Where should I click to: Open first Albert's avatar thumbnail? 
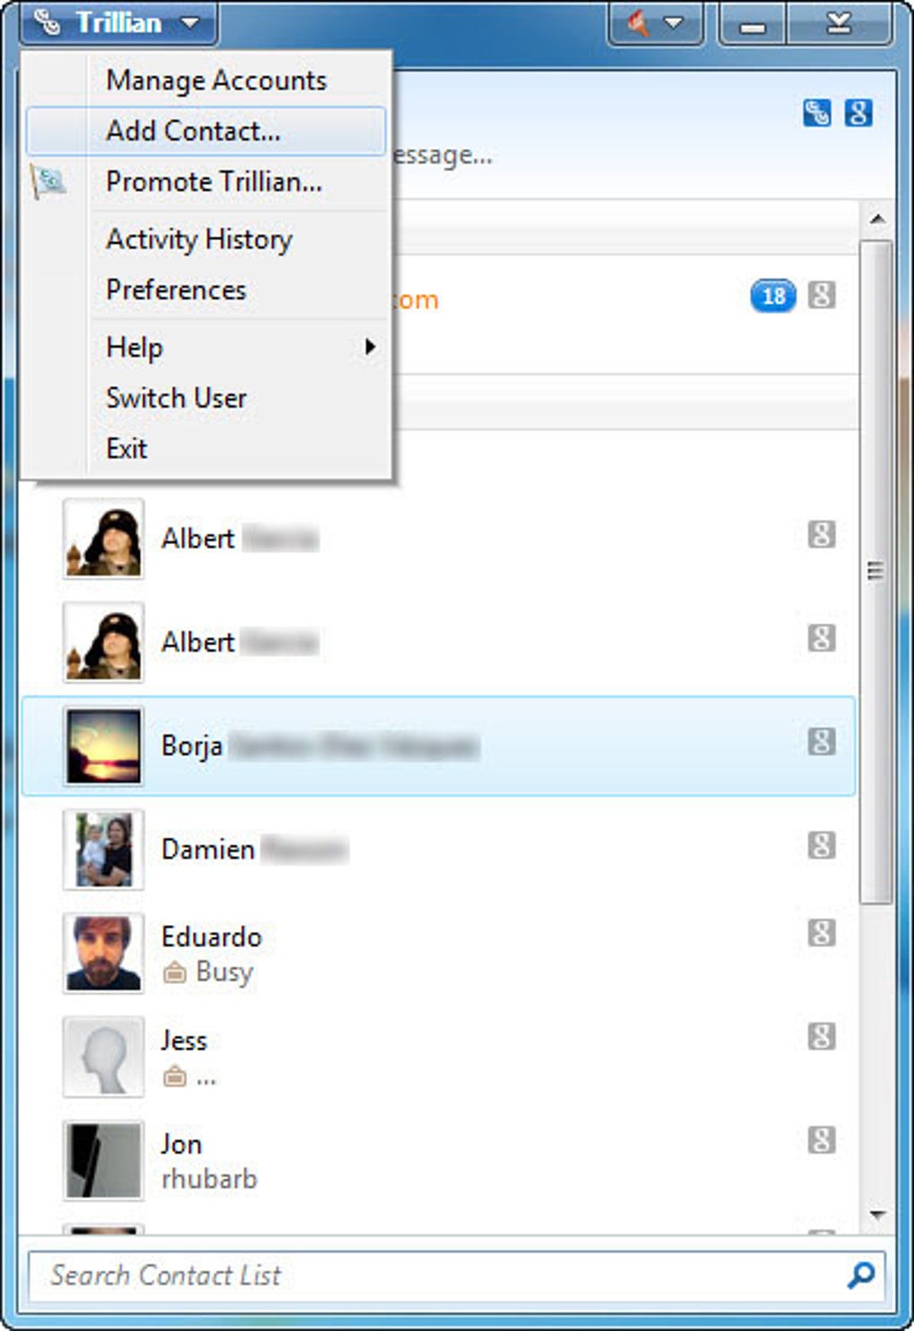(103, 540)
